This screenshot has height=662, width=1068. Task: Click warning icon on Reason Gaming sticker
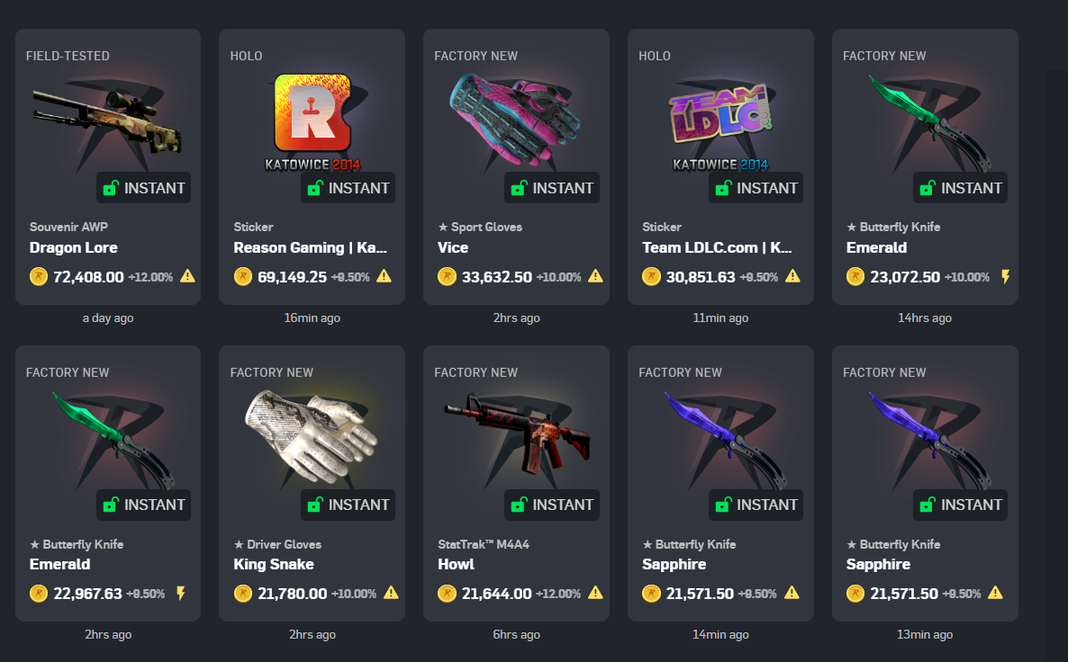click(x=385, y=276)
